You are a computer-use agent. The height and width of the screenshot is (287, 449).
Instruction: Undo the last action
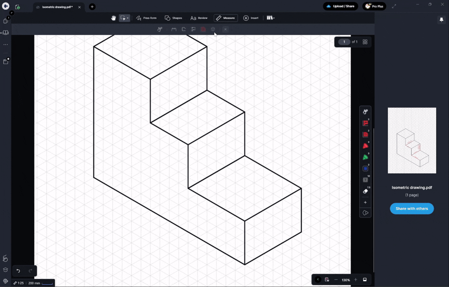coord(18,271)
